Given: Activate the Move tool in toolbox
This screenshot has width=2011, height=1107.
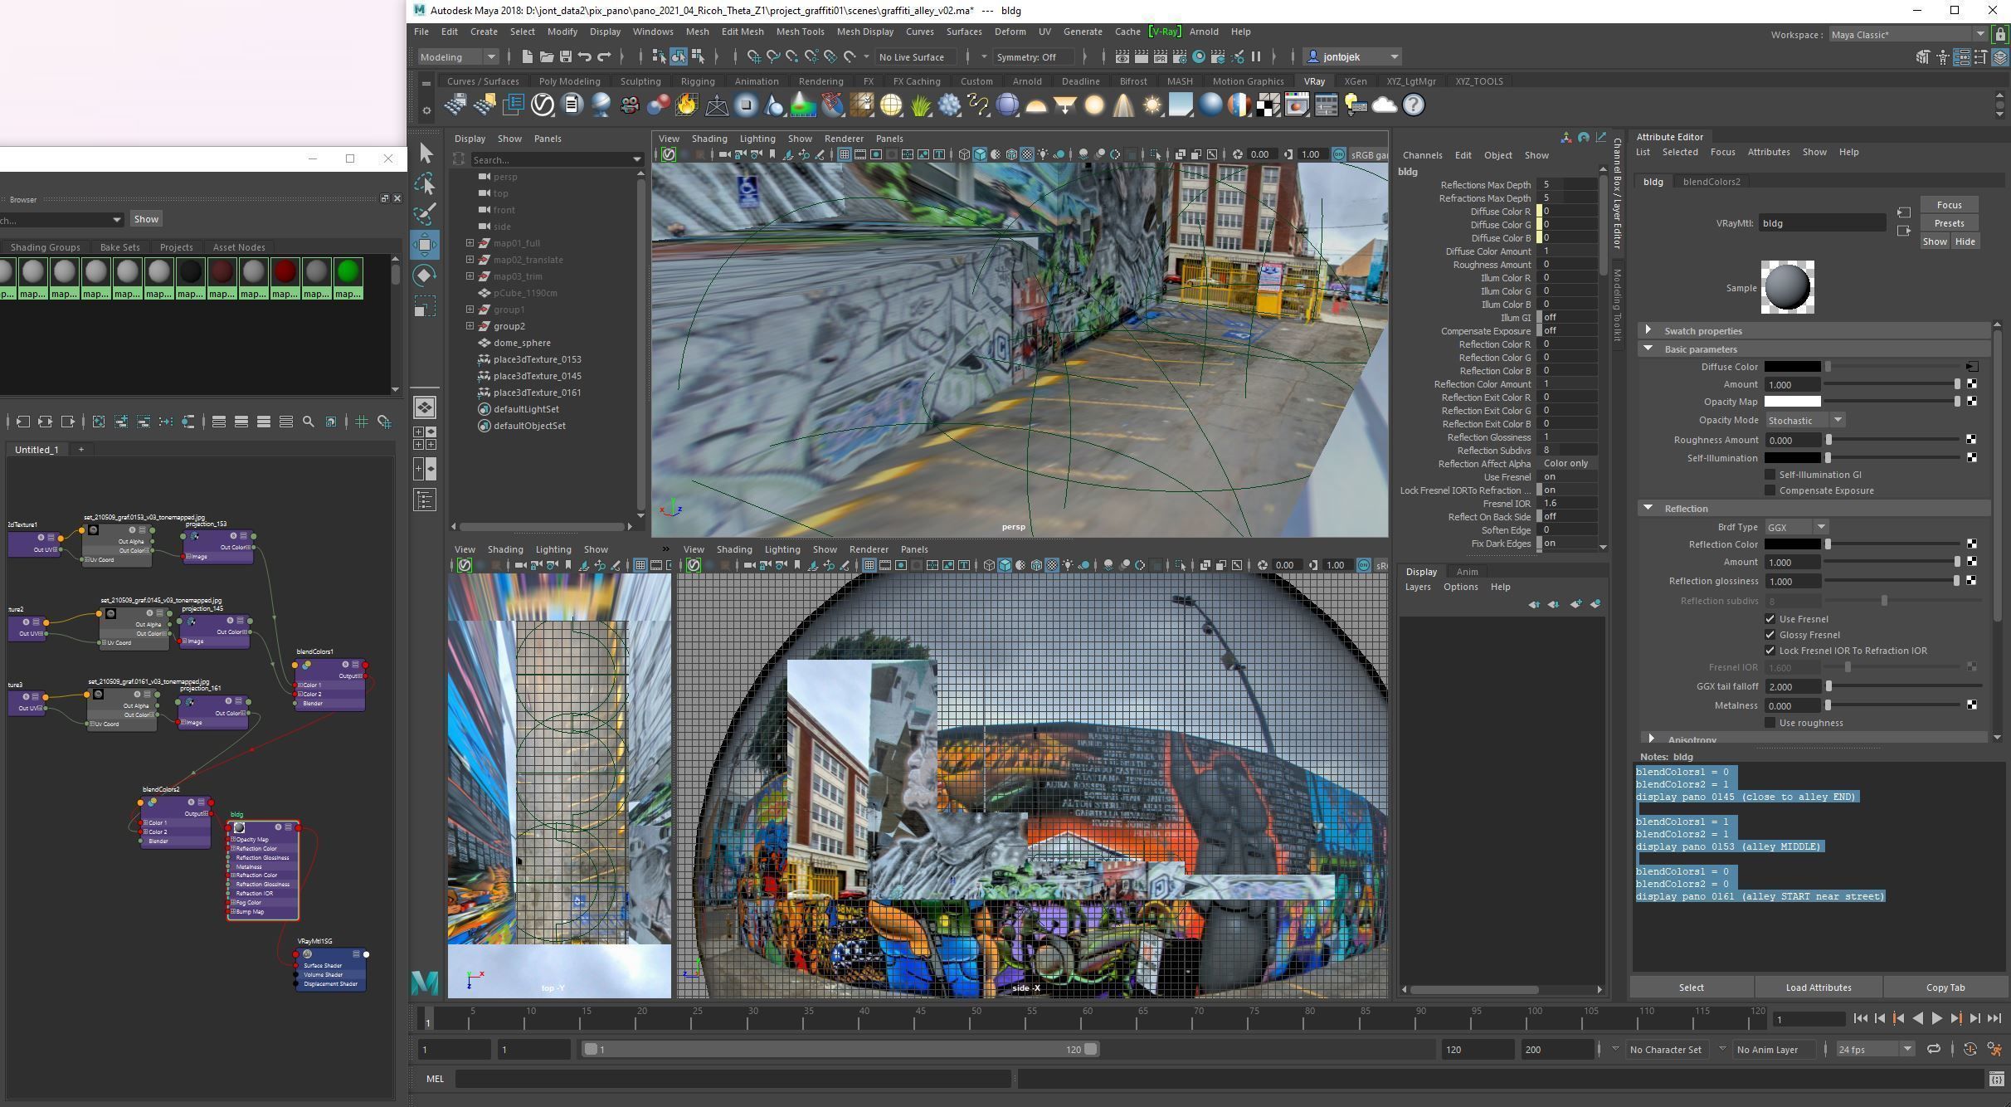Looking at the screenshot, I should (426, 244).
